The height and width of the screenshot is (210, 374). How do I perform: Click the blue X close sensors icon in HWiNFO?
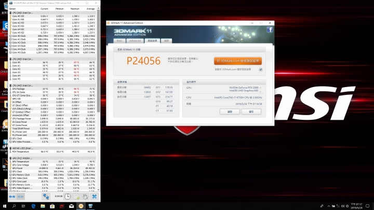pyautogui.click(x=95, y=197)
